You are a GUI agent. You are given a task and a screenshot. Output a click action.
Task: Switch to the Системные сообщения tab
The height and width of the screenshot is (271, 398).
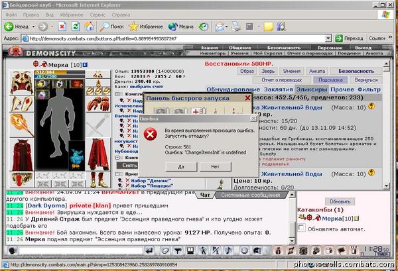tap(251, 195)
